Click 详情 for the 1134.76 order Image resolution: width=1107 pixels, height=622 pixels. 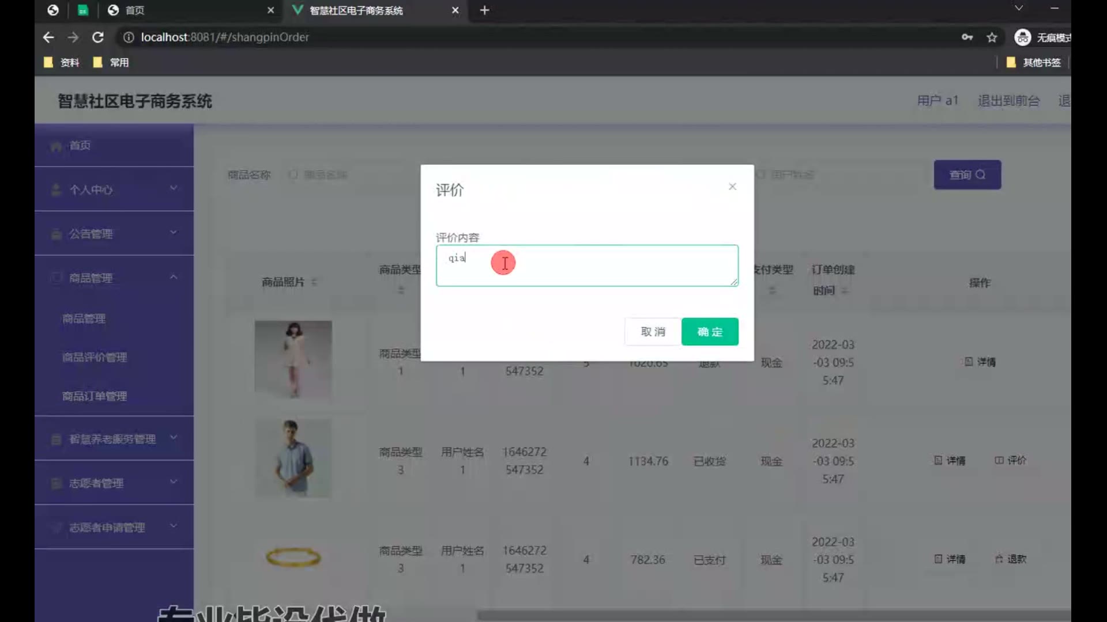pyautogui.click(x=950, y=461)
